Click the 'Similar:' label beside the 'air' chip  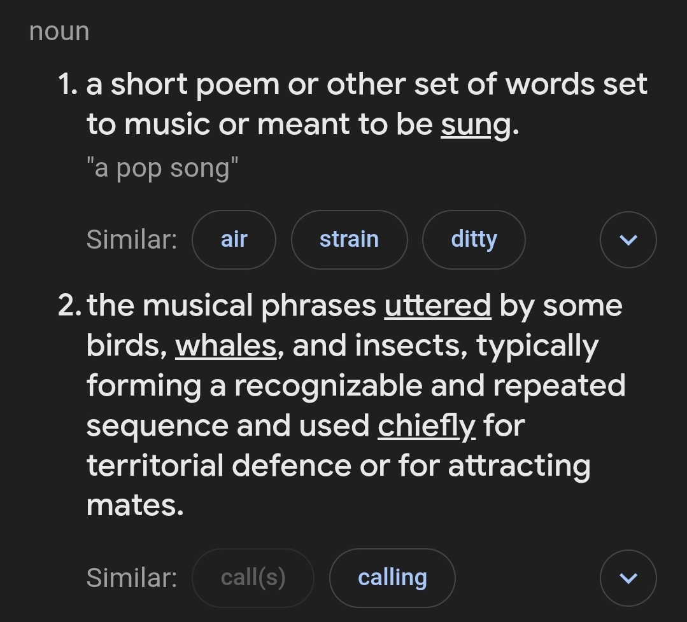point(132,239)
